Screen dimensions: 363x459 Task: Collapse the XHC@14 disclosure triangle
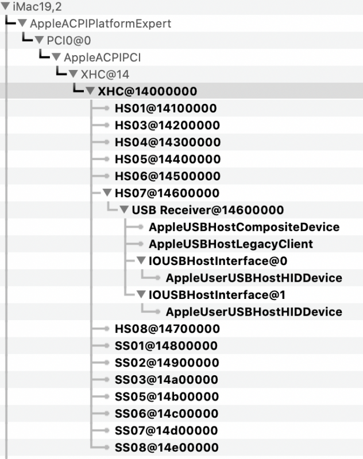click(x=74, y=75)
